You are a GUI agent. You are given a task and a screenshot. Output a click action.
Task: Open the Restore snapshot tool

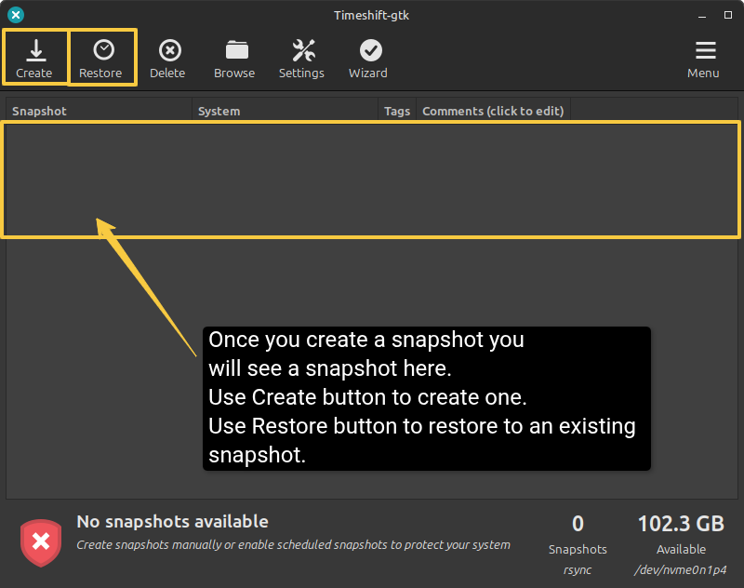[101, 58]
